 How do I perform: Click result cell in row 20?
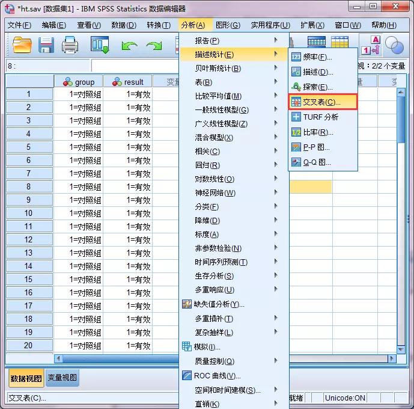[128, 345]
